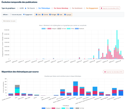
Task: Export thématiques par source data CSV
Action: [x=113, y=72]
